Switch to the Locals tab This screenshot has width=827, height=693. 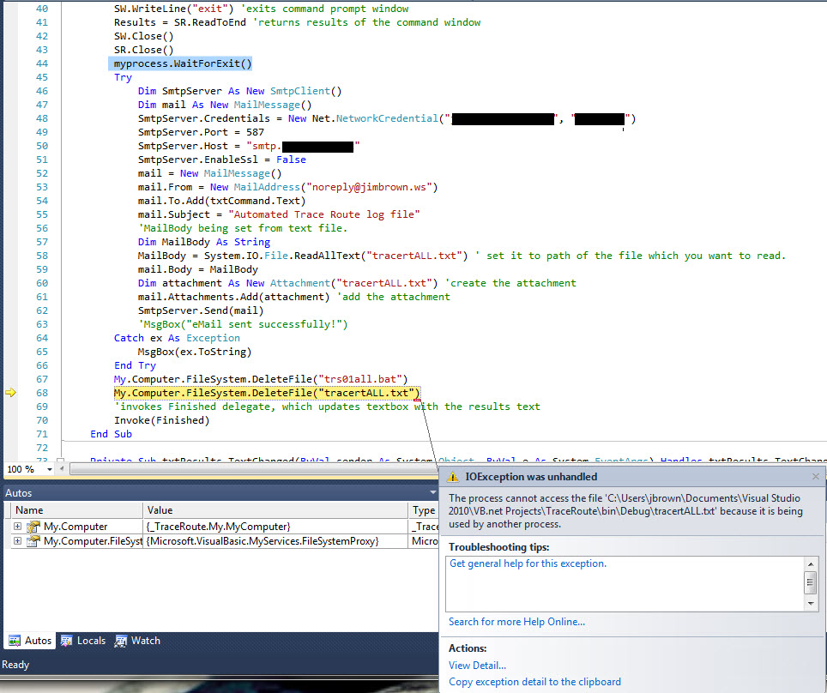pyautogui.click(x=83, y=641)
